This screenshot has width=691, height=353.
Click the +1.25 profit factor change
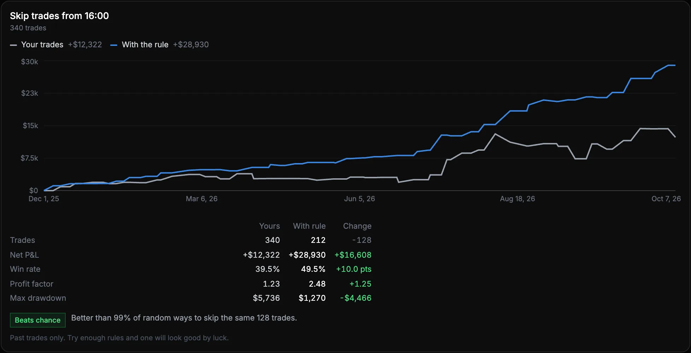tap(360, 284)
